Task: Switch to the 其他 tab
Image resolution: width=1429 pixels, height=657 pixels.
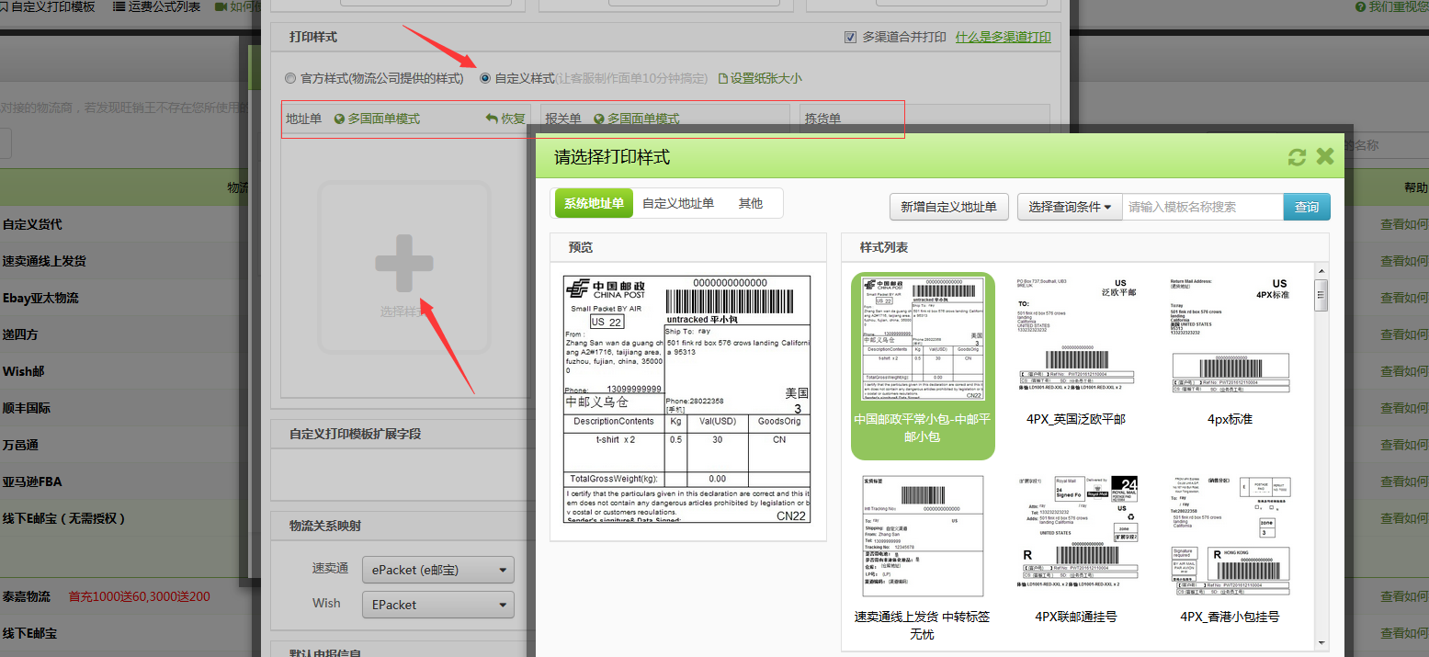Action: [751, 203]
